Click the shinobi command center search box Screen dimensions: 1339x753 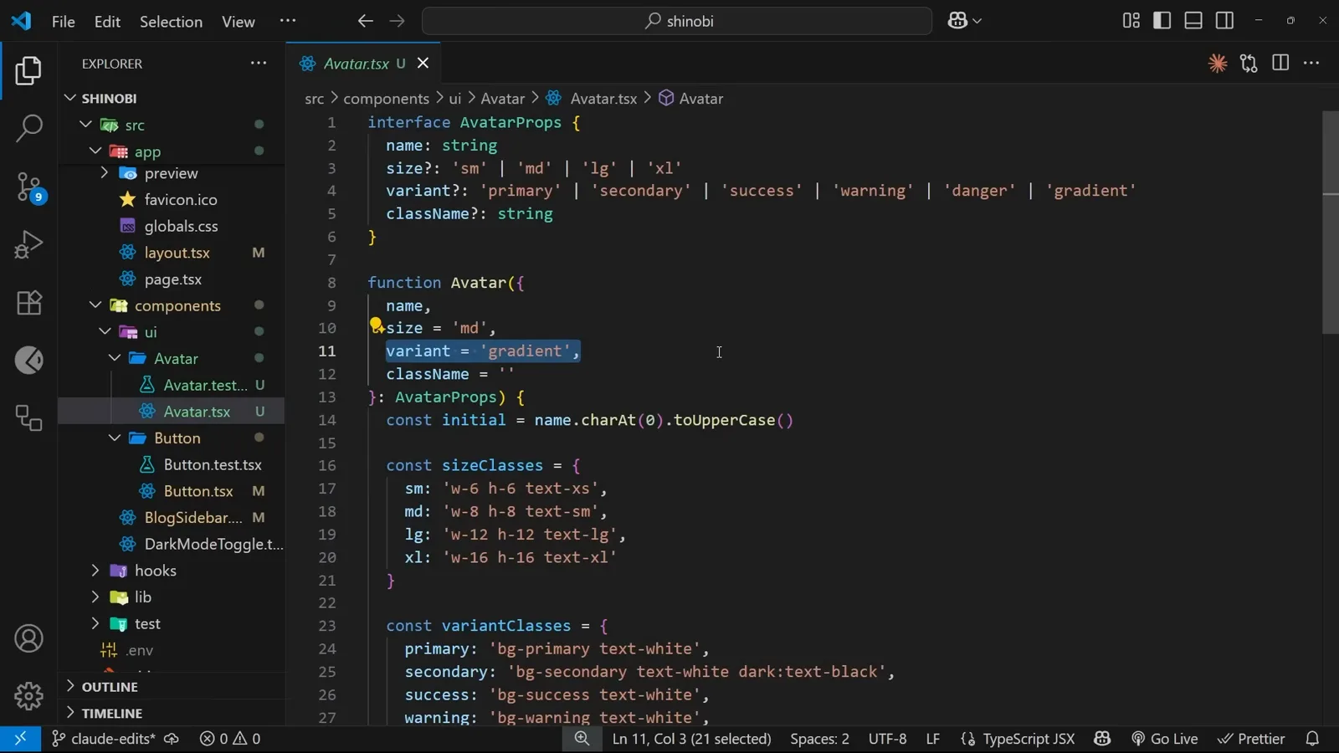677,21
